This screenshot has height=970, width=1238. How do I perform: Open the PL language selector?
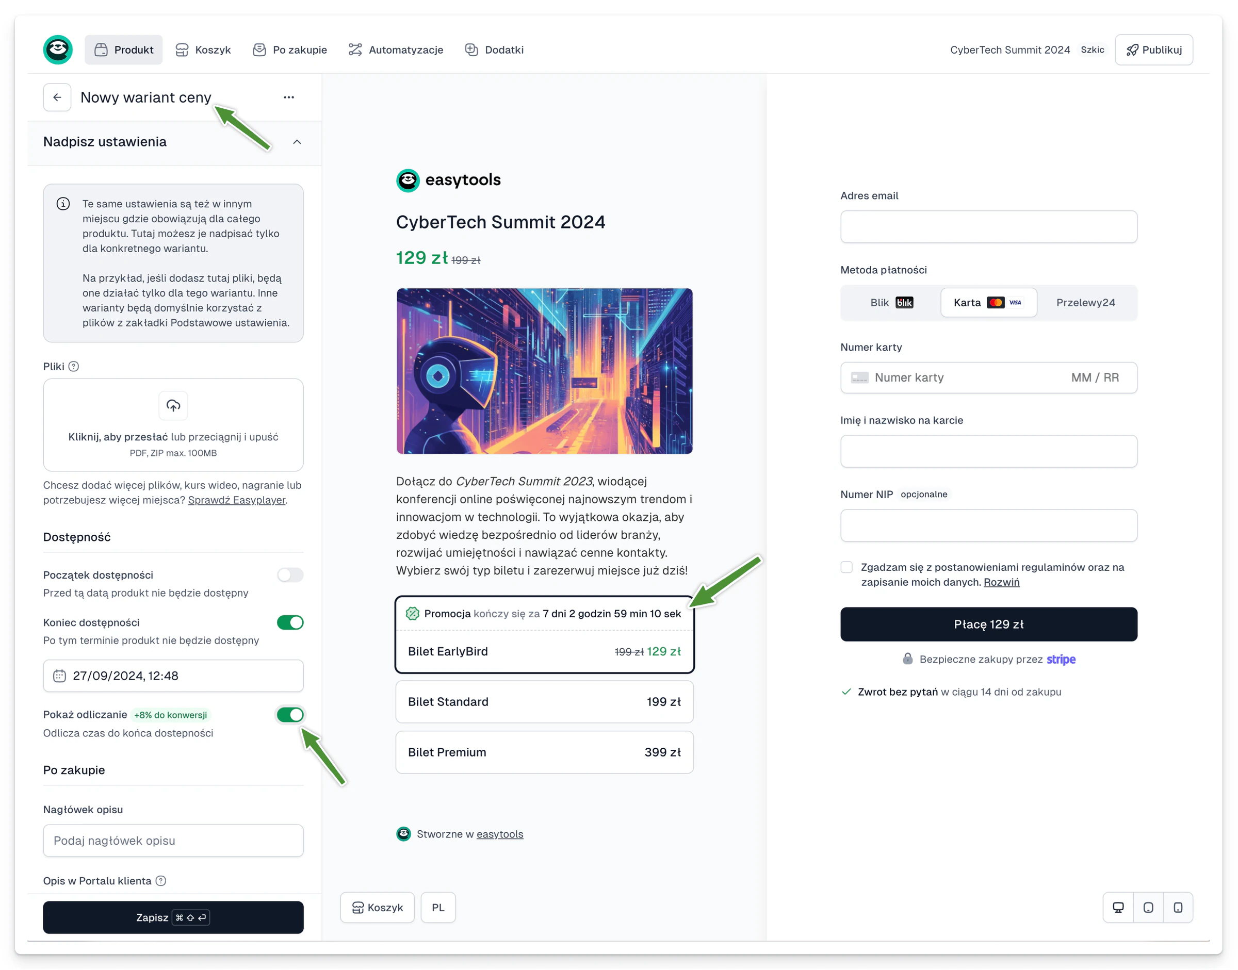point(437,907)
